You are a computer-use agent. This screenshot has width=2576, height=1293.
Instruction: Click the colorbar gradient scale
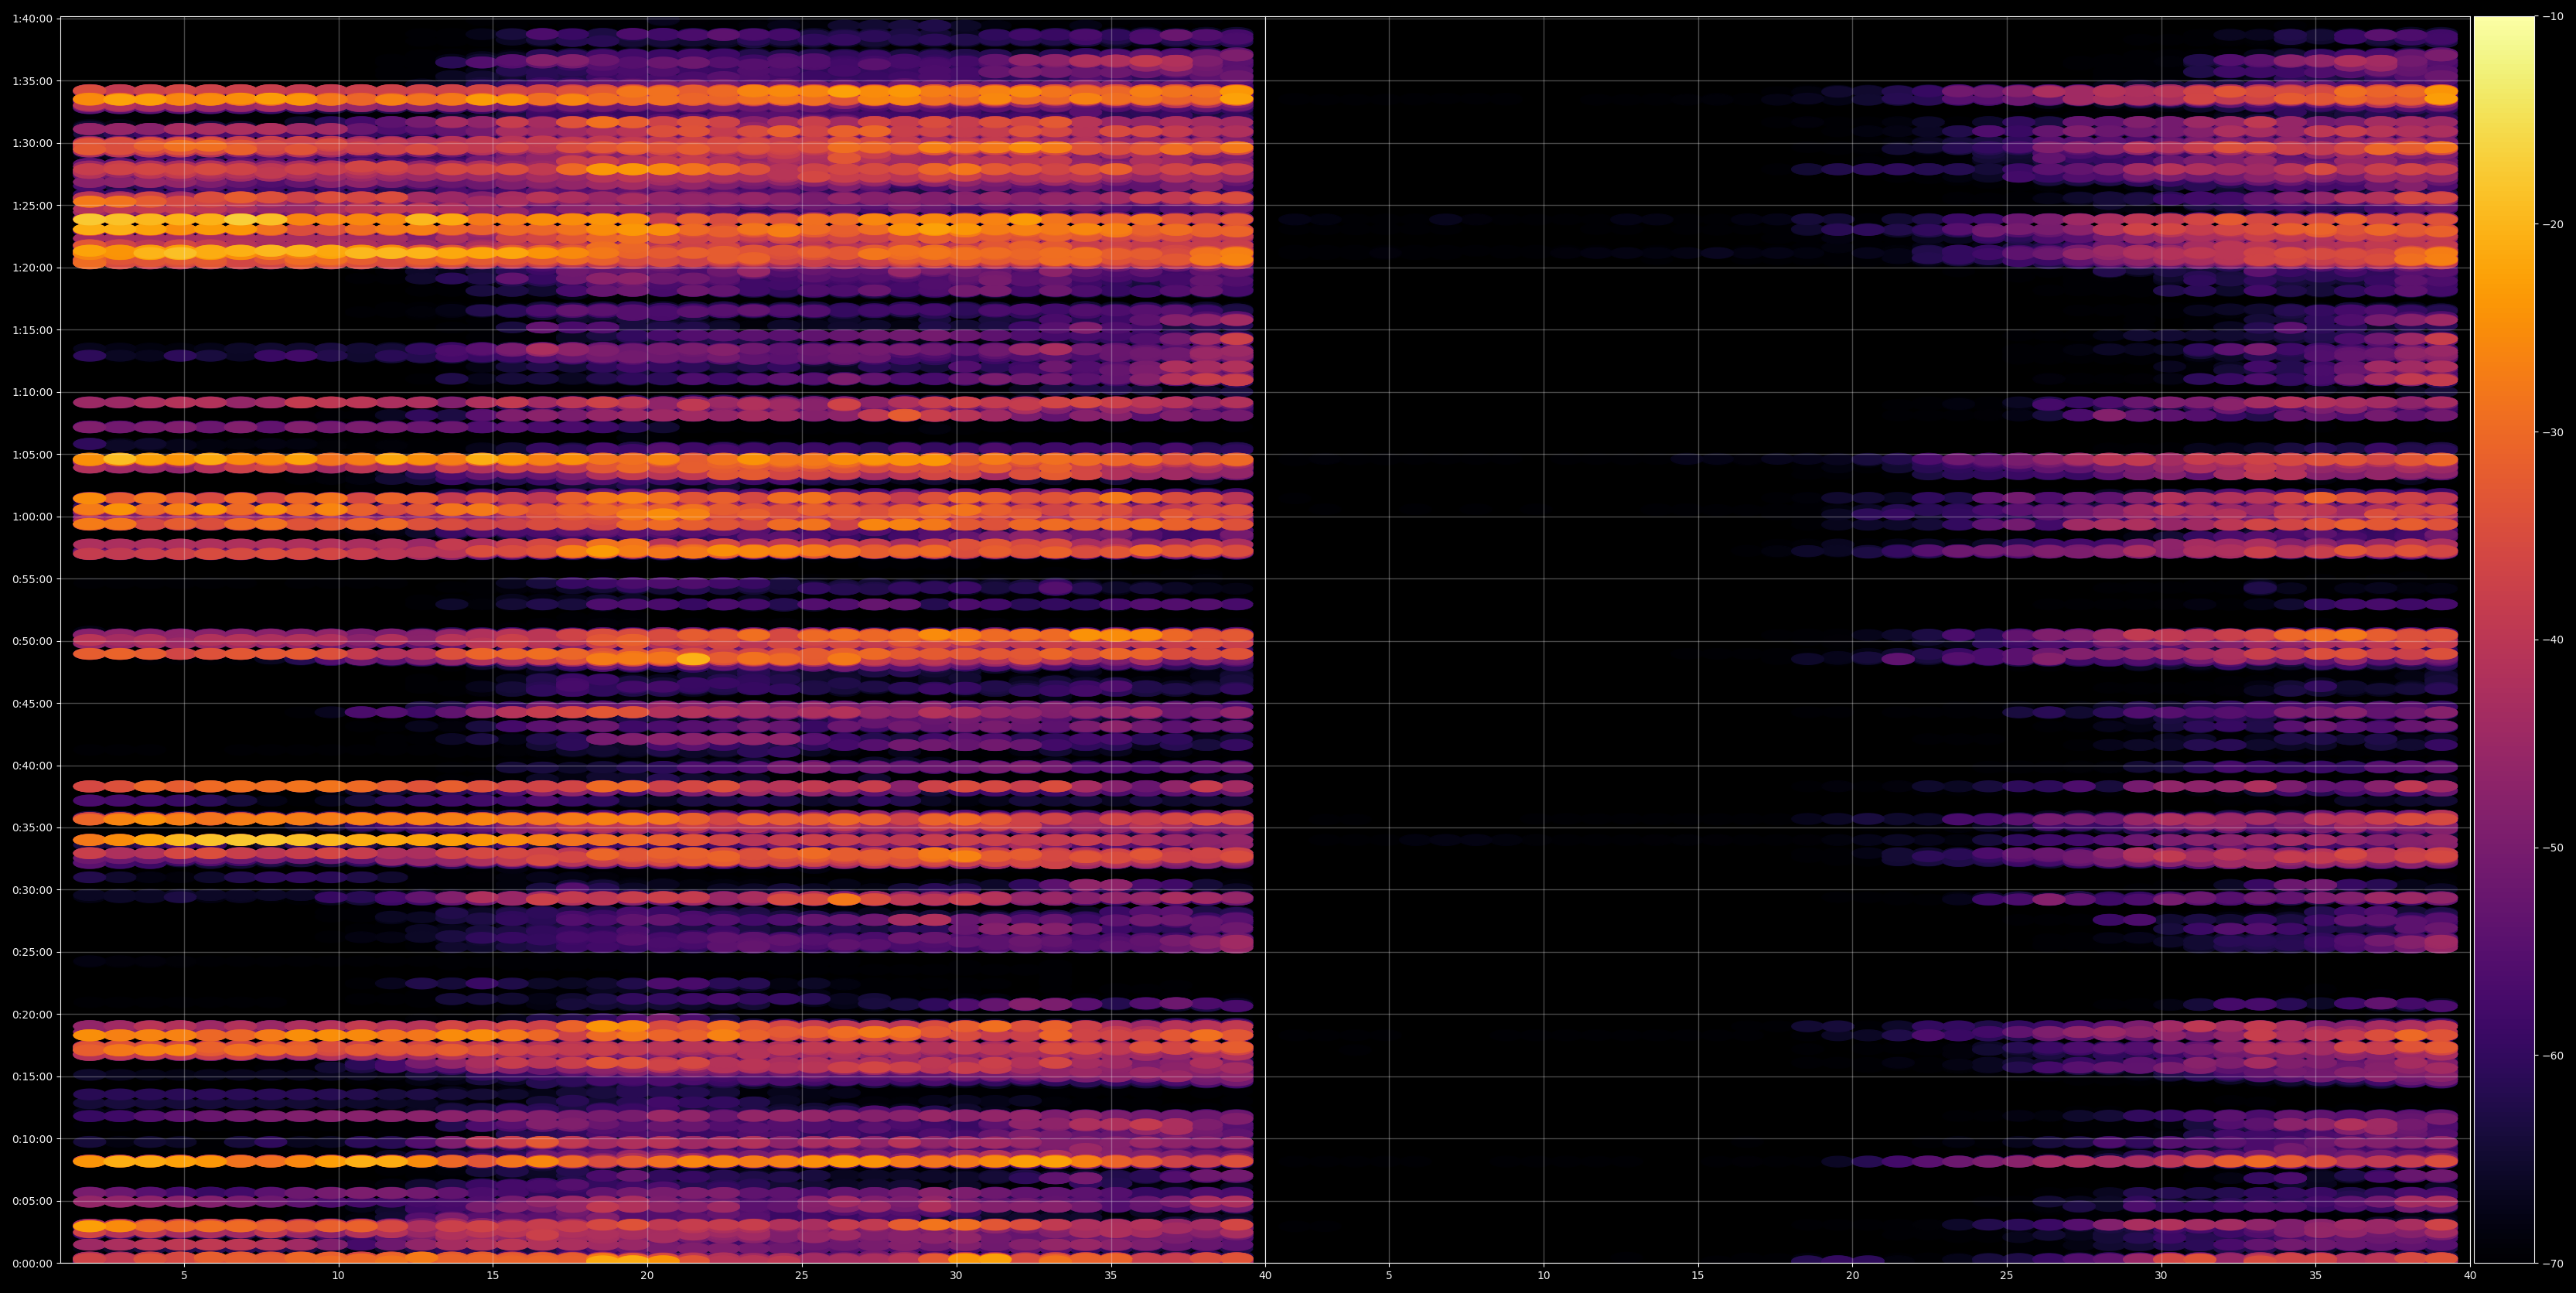coord(2504,640)
